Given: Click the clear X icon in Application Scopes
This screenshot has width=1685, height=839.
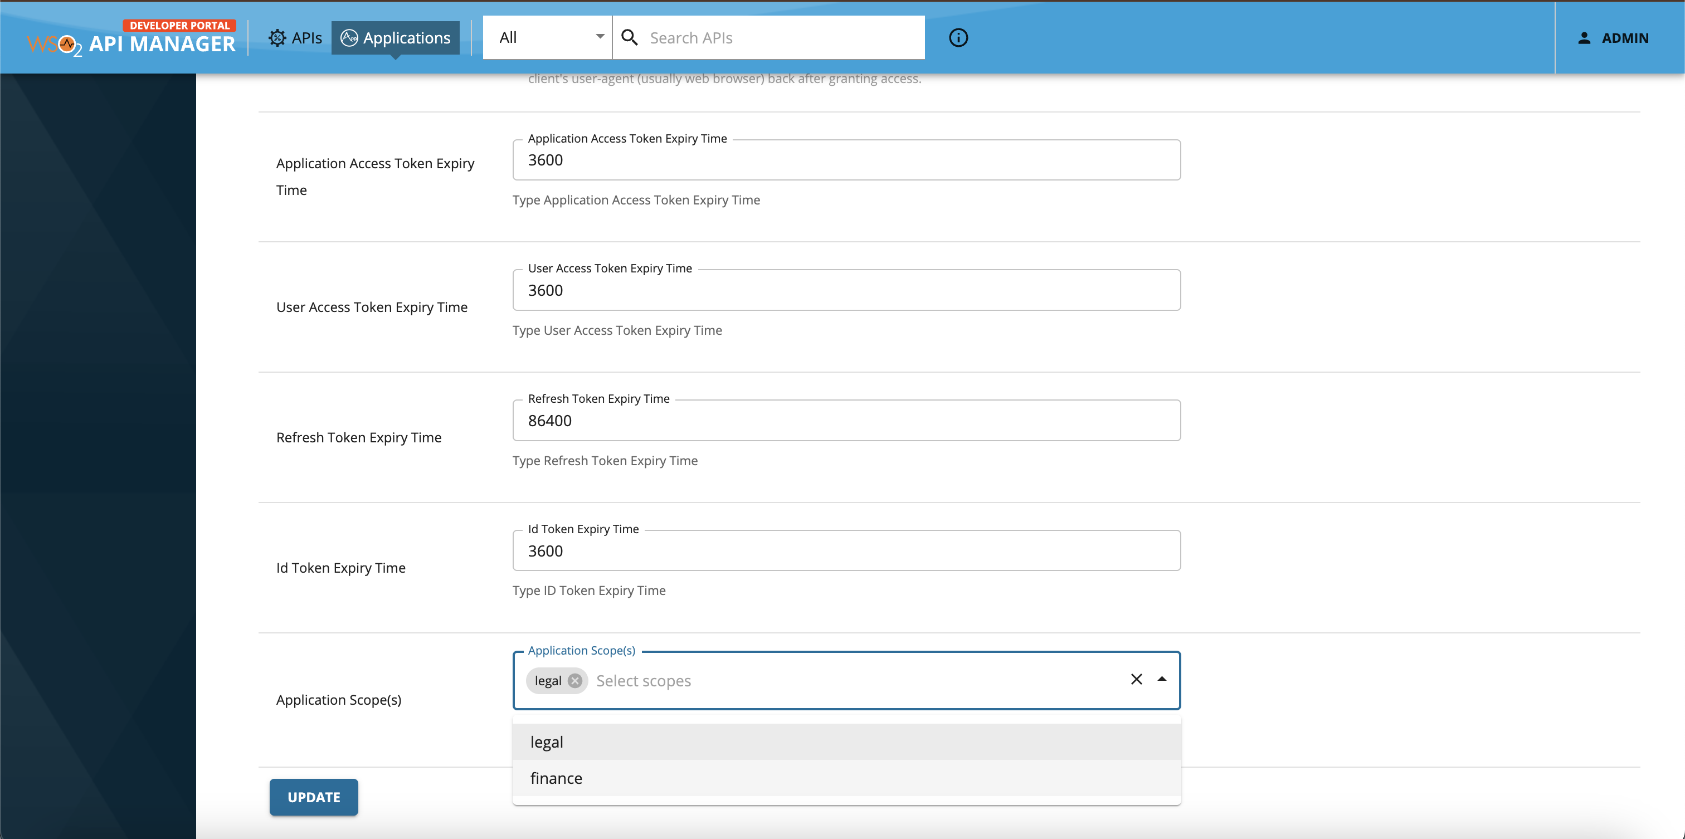Looking at the screenshot, I should click(x=1136, y=680).
